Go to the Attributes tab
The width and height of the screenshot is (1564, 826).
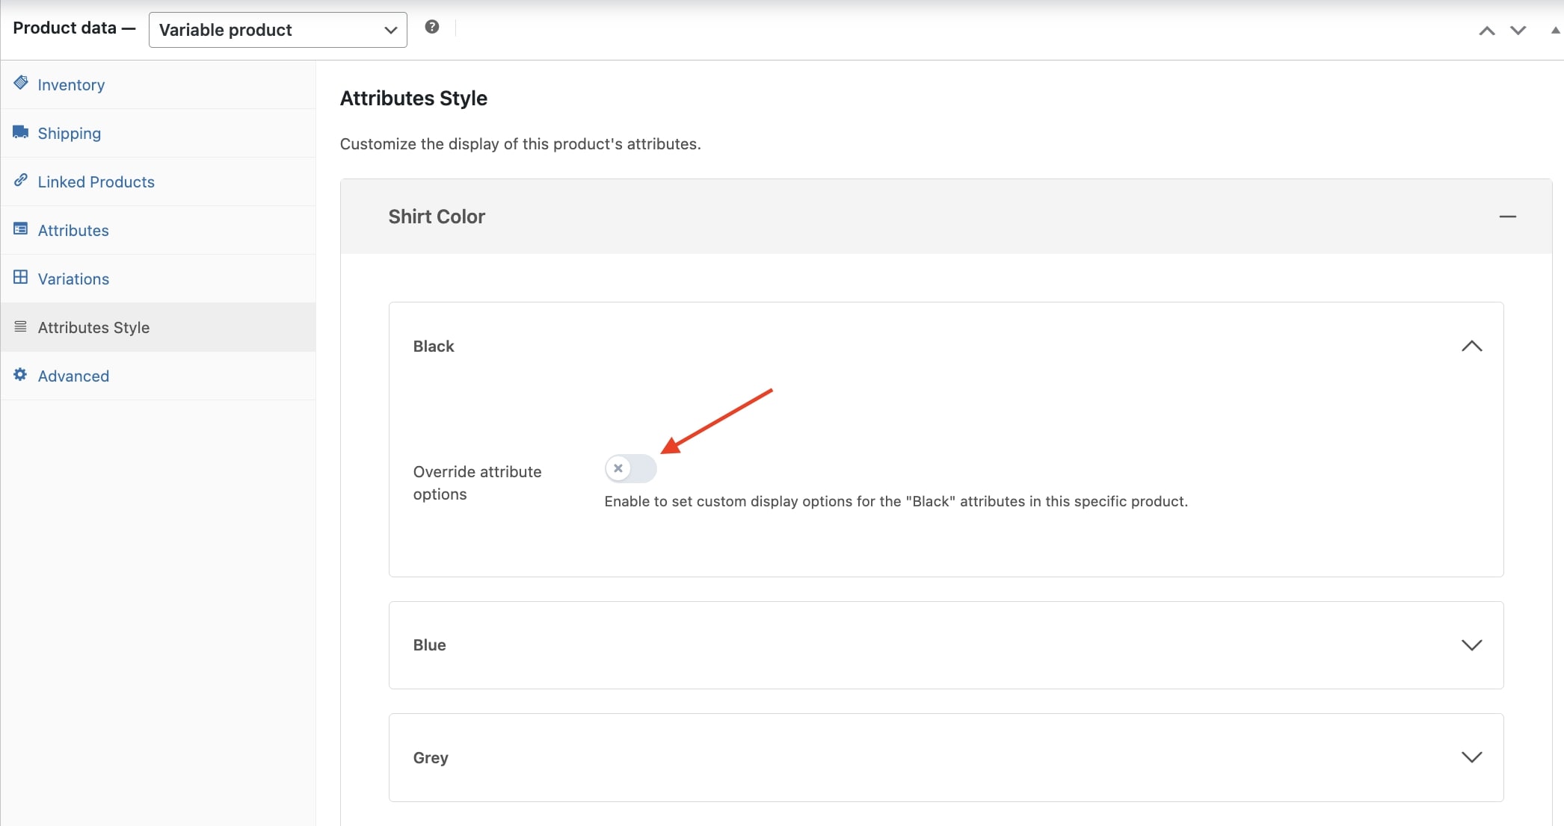tap(158, 231)
